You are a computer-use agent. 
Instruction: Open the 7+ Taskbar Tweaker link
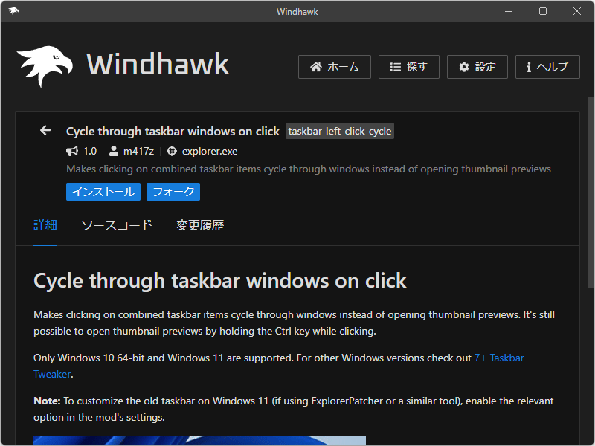[x=499, y=358]
